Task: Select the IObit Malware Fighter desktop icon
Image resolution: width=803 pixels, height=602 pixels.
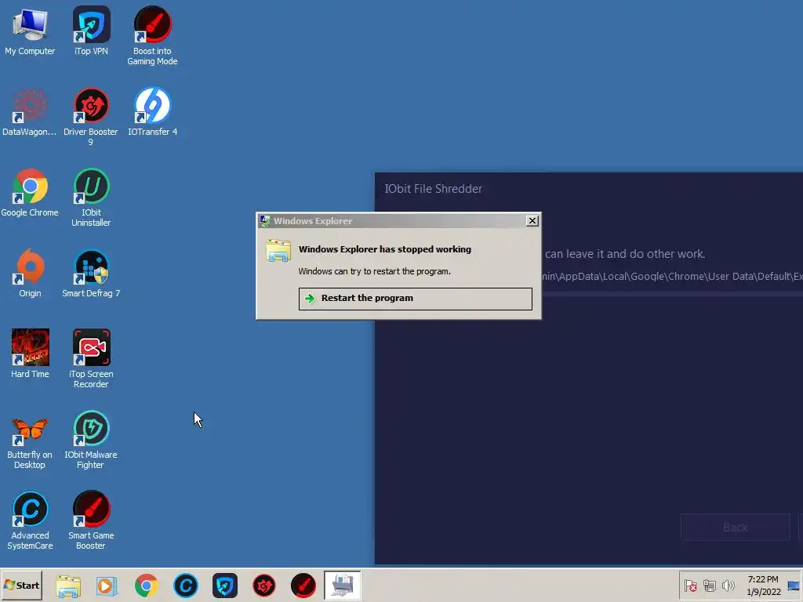Action: [x=91, y=441]
